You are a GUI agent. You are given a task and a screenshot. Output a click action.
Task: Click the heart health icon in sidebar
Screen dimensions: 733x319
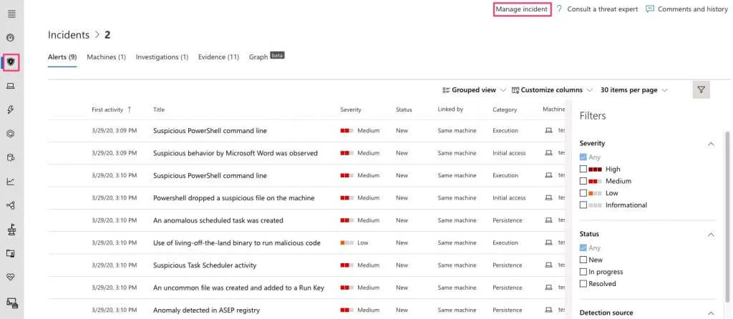(x=11, y=277)
